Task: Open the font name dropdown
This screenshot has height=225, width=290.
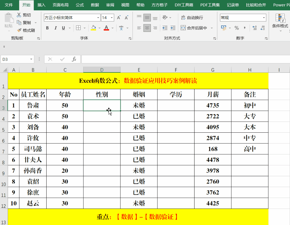Action: 98,18
